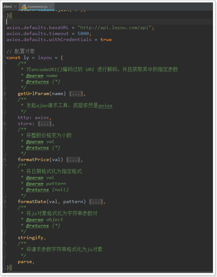The image size is (217, 277).
Task: Expand the getUrlParam fold plus icon in gutter
Action: [4, 93]
